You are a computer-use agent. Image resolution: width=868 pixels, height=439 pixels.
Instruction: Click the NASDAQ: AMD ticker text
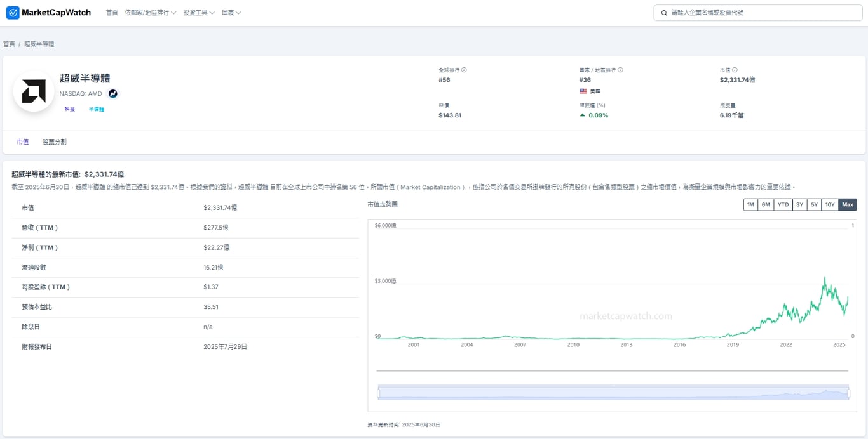[x=81, y=94]
